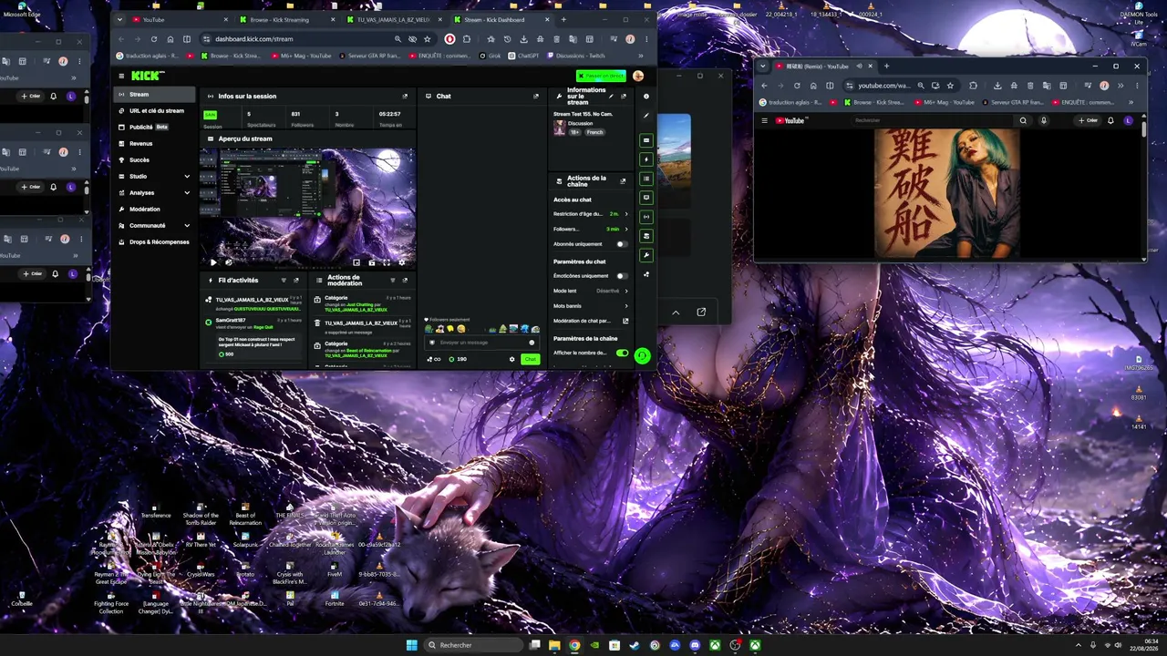This screenshot has width=1167, height=656.
Task: Click the green Passer en direct button
Action: [x=601, y=76]
